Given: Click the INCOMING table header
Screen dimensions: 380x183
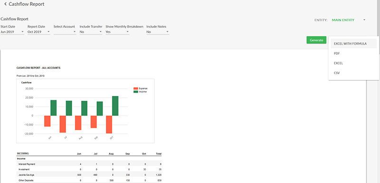Looking at the screenshot, I should pos(23,154).
